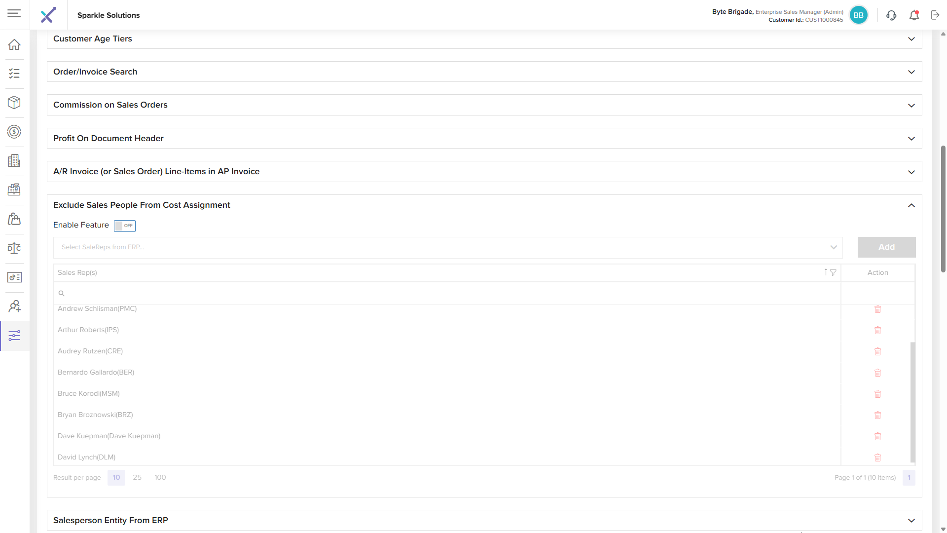Open the balance scale sidebar icon

14,248
